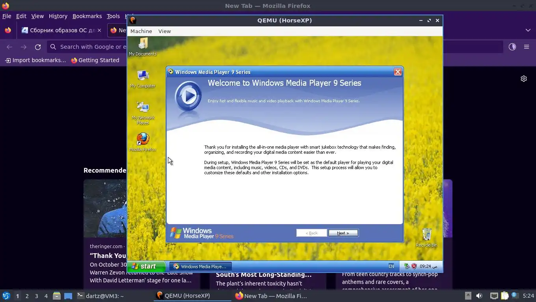Open My Documents on the XP desktop

143,47
